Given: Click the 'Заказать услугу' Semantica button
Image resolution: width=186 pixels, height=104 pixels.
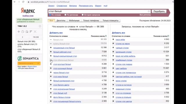Looking at the screenshot, I should pos(29,63).
